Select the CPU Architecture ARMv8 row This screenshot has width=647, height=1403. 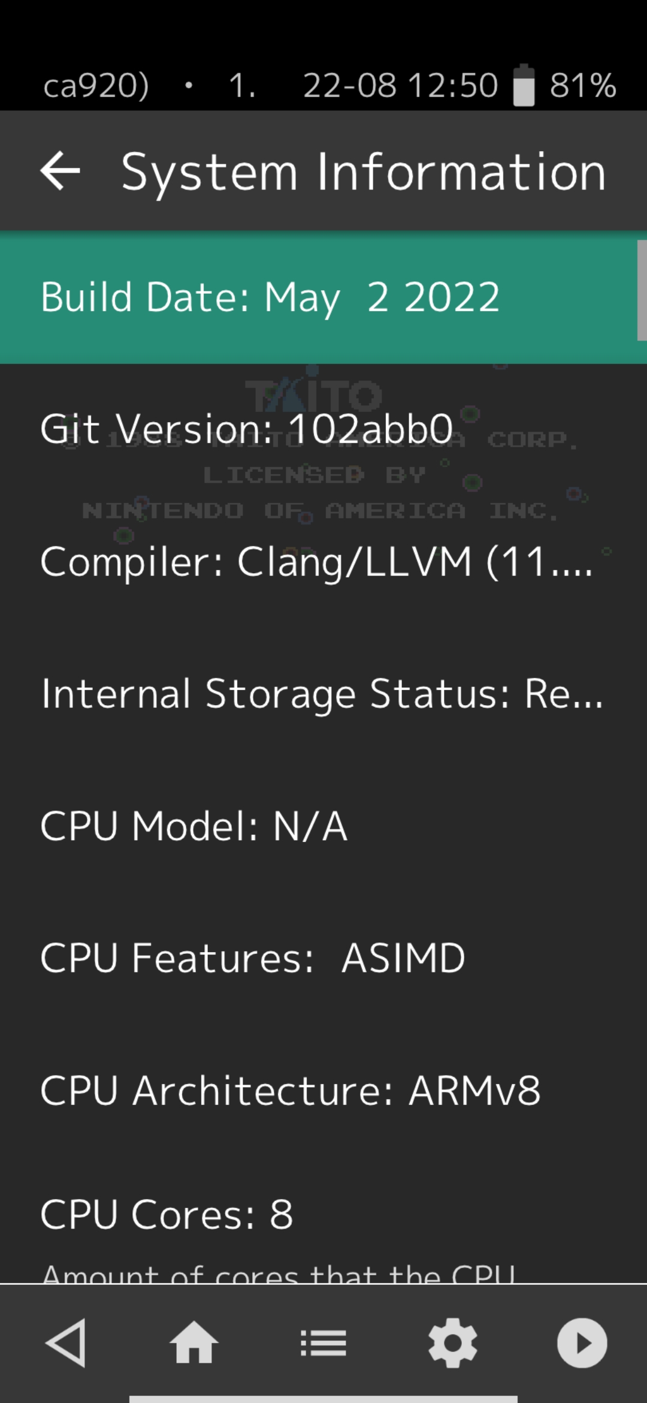[290, 1090]
